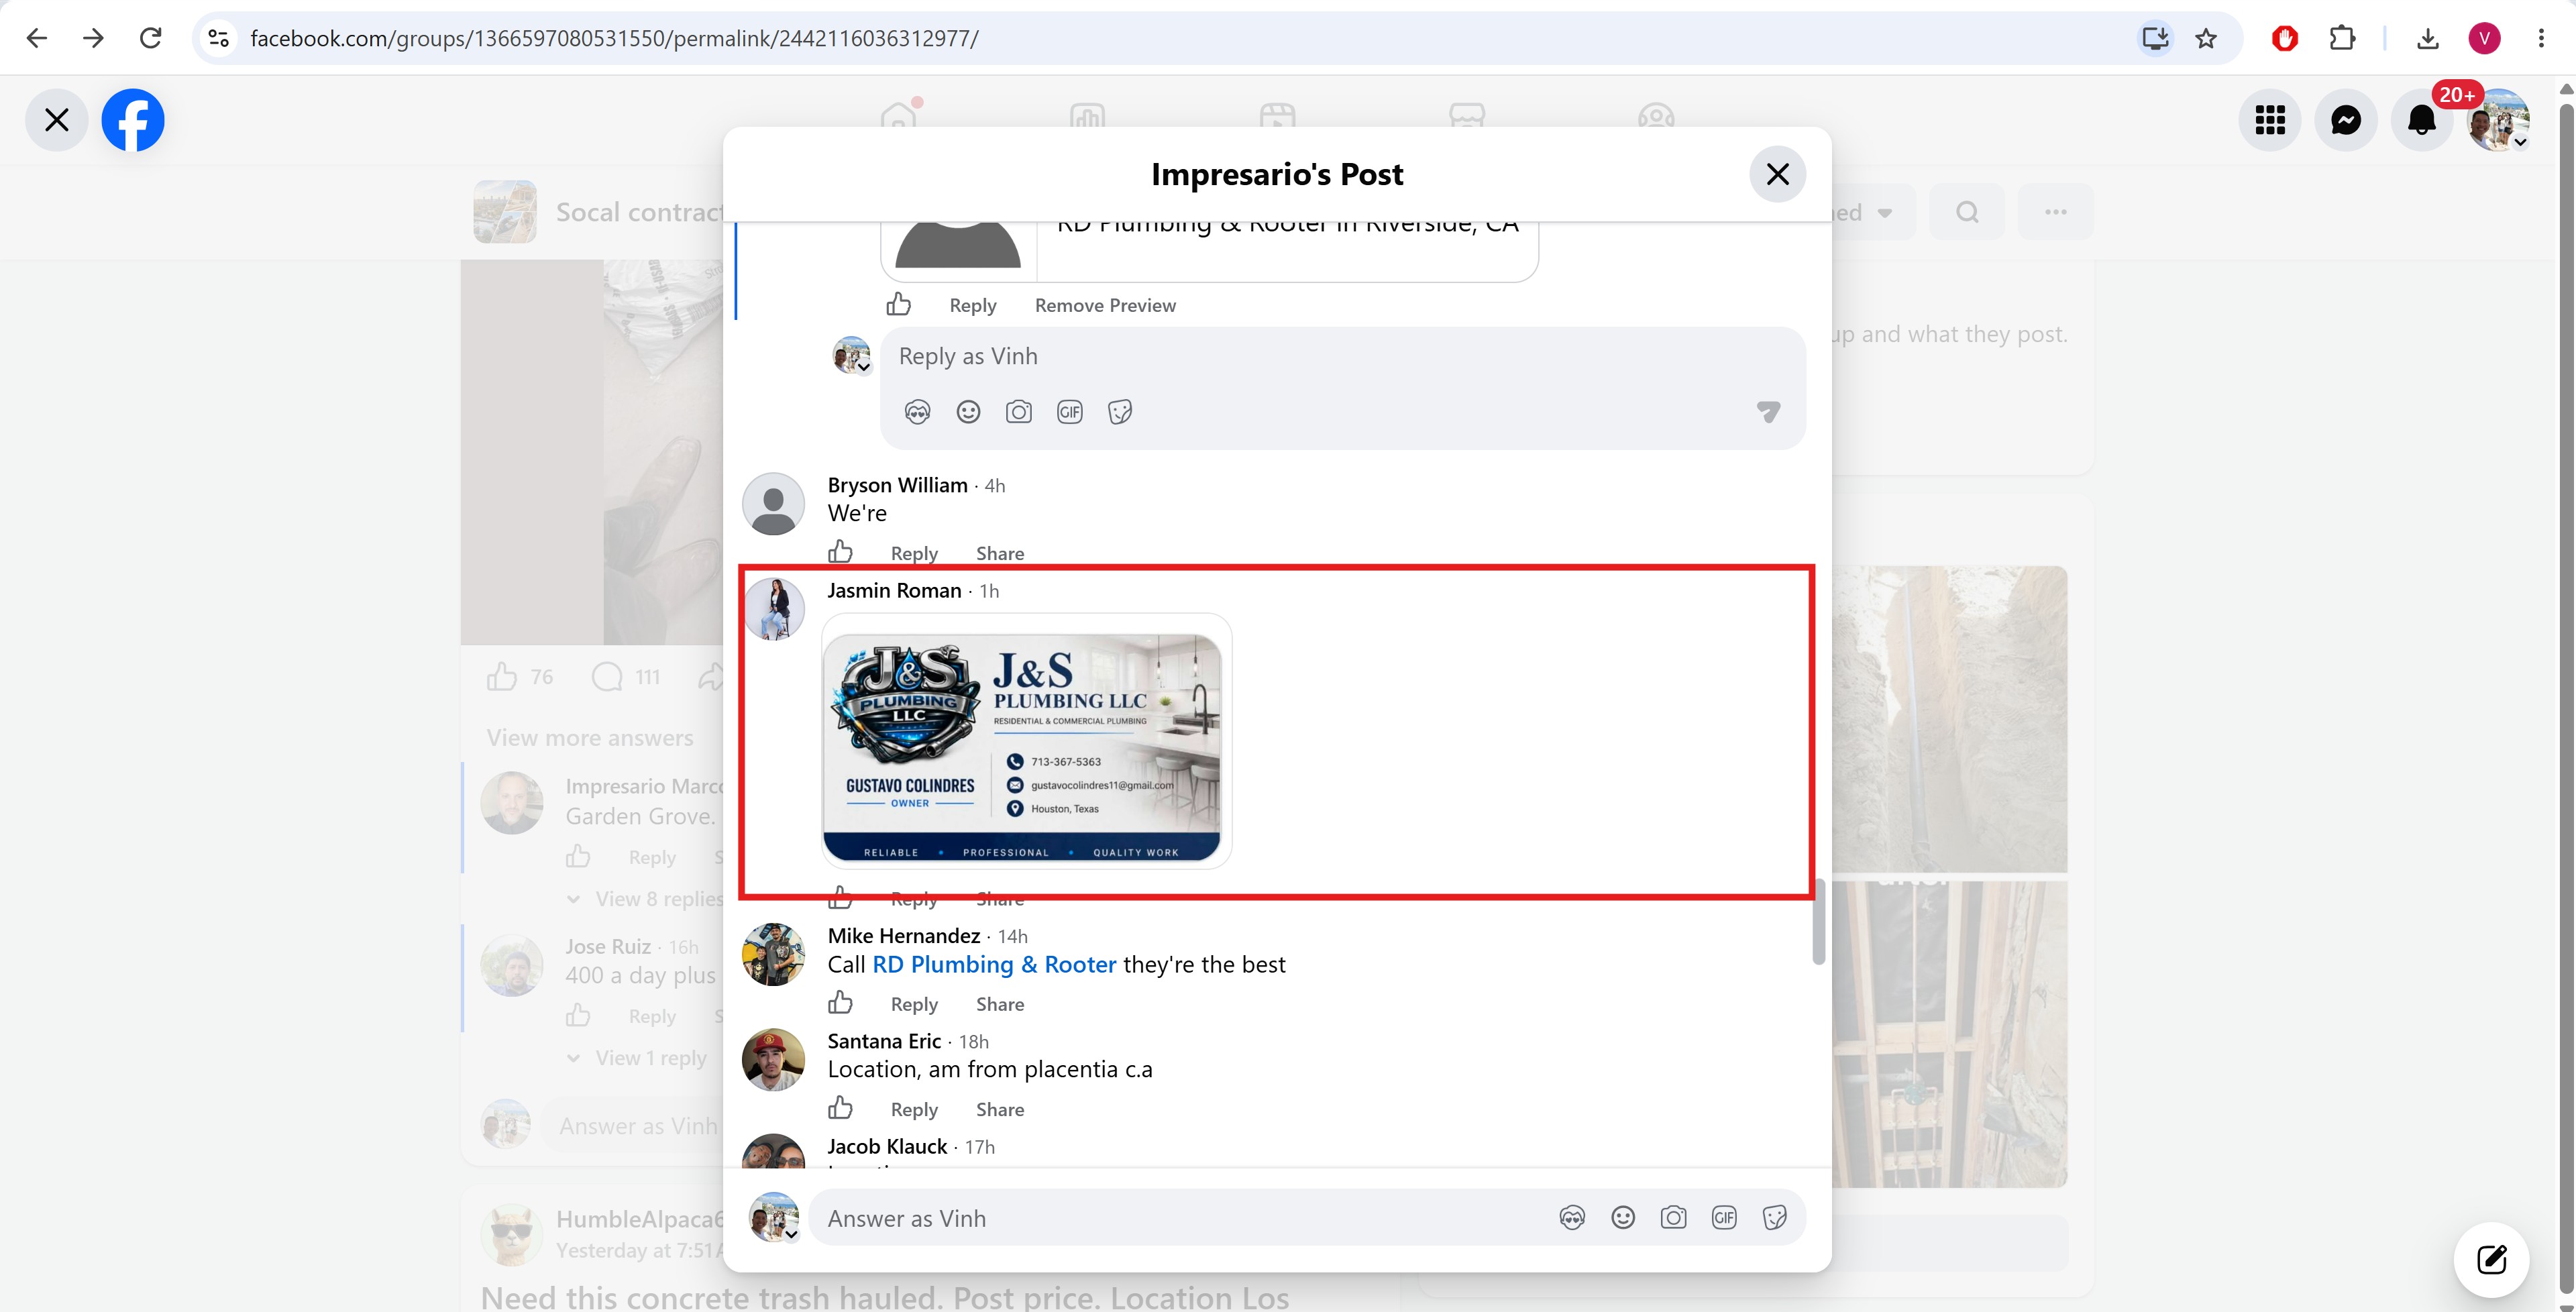
Task: Open Facebook notifications bell
Action: [2422, 120]
